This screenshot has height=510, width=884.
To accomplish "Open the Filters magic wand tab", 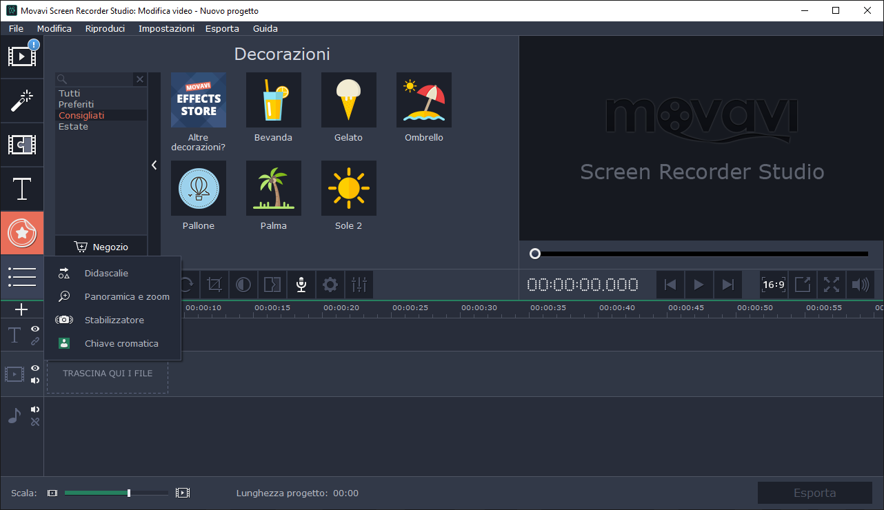I will point(22,101).
